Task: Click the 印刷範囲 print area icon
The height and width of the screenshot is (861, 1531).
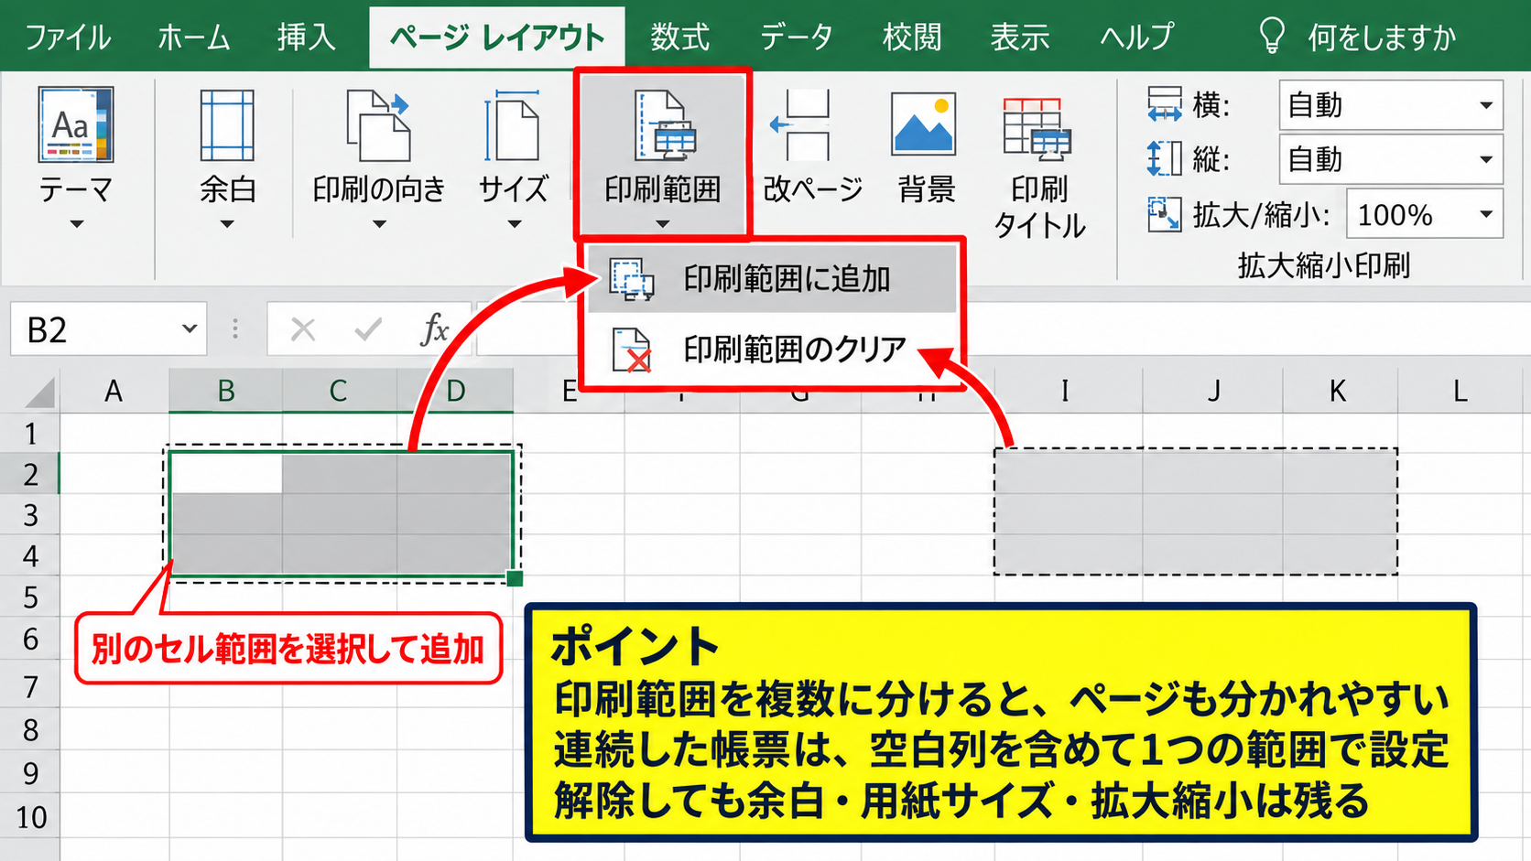Action: point(666,126)
